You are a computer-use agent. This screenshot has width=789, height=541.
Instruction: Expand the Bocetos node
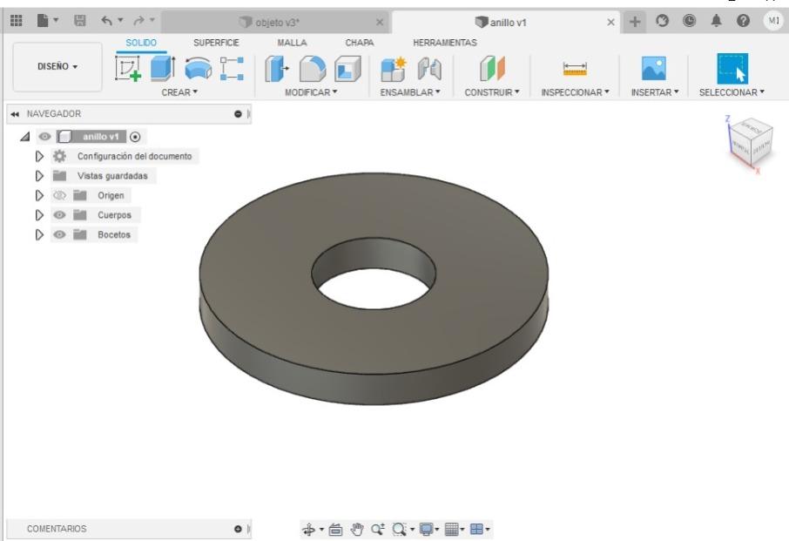pyautogui.click(x=39, y=234)
